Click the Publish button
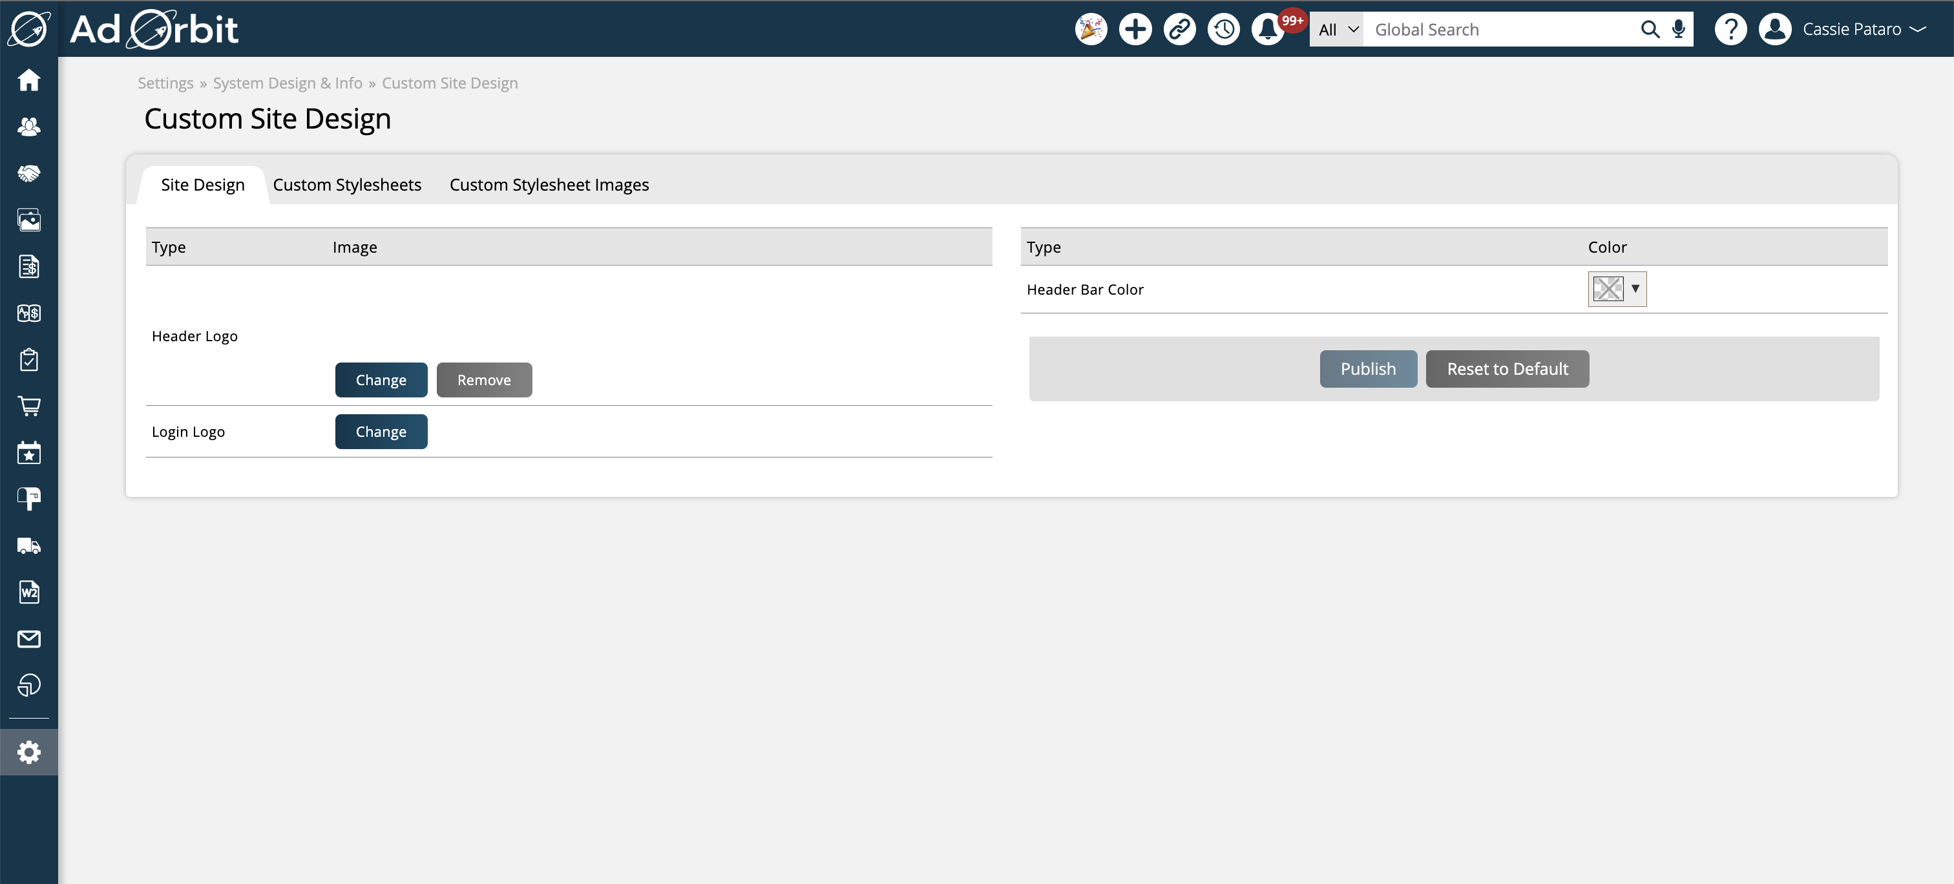The image size is (1954, 884). tap(1368, 369)
